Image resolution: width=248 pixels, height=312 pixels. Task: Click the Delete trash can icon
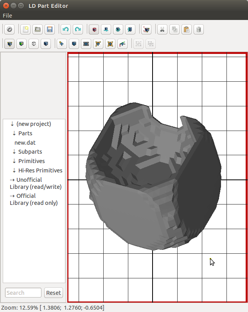point(198,29)
